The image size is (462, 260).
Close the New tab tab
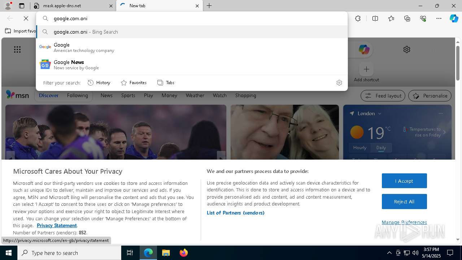(x=197, y=6)
